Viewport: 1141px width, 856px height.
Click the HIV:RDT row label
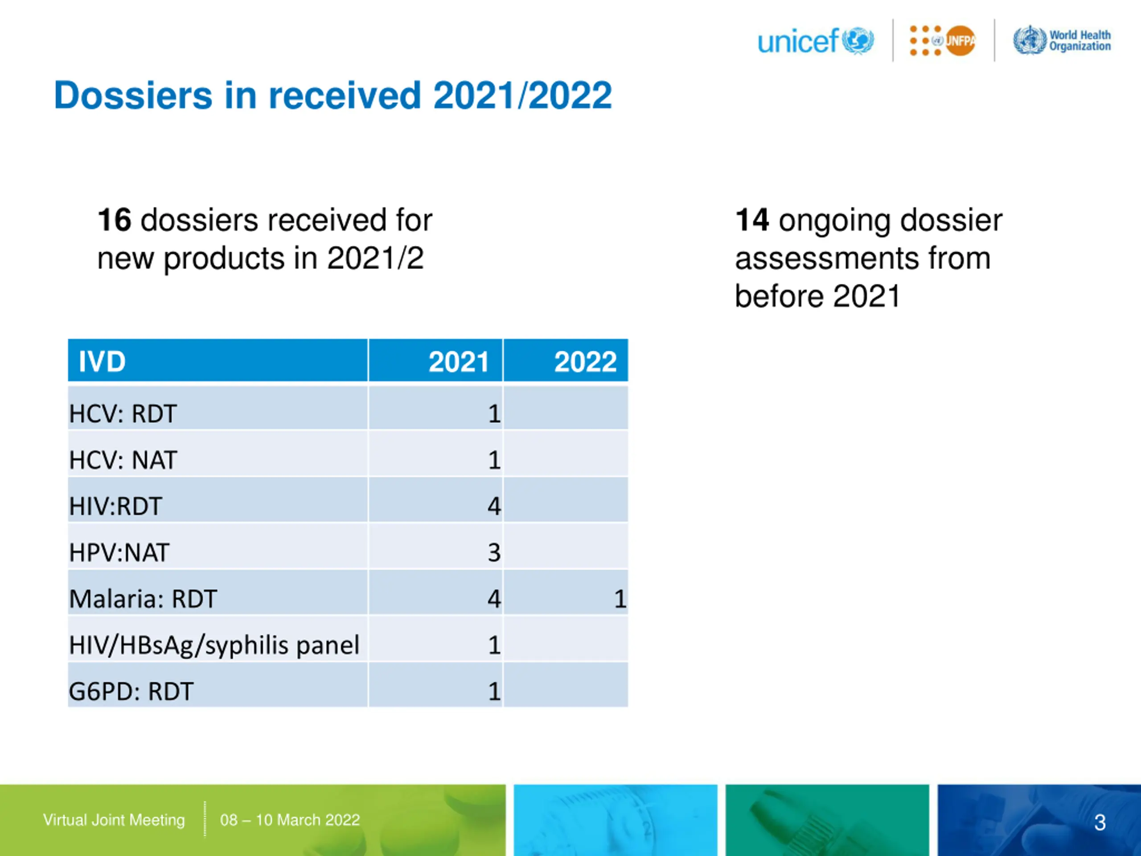[x=115, y=506]
